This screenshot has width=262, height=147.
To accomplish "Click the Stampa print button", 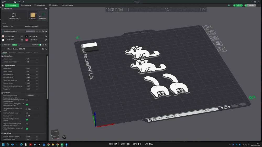I will (x=251, y=5).
